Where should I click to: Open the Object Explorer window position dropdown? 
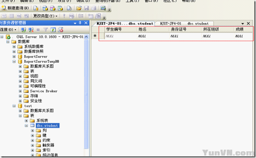75,23
